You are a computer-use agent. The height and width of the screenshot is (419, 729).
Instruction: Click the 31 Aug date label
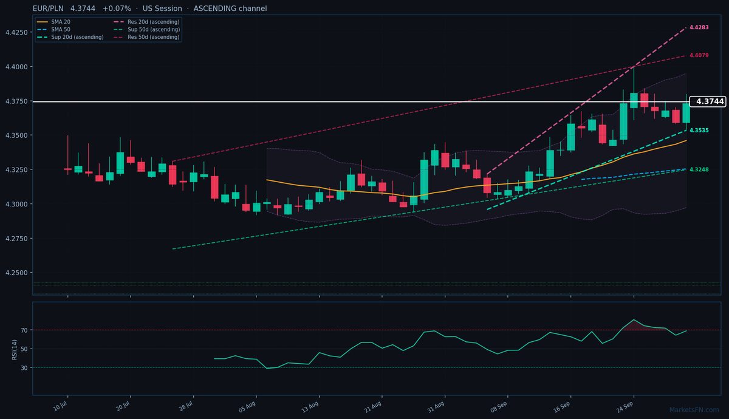click(437, 406)
